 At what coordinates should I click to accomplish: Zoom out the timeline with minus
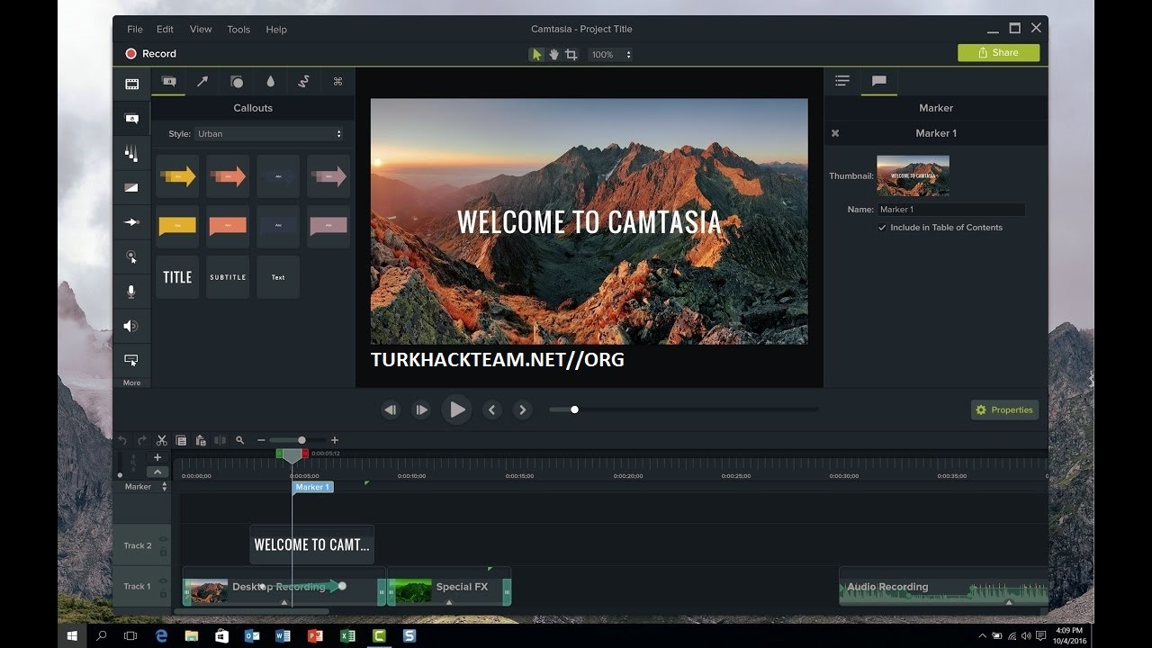pos(261,440)
